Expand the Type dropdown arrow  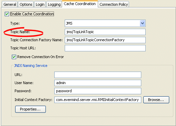click(142, 23)
